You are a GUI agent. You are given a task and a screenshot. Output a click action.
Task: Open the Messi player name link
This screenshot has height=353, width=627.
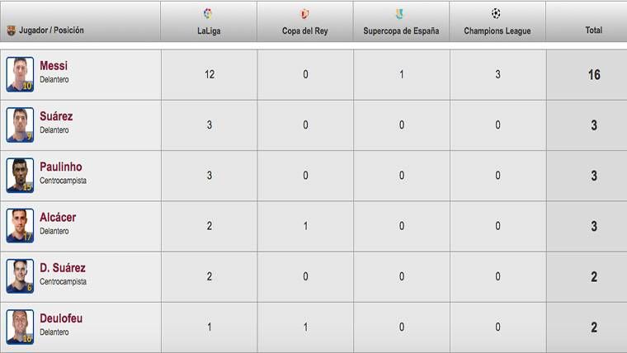pos(54,66)
